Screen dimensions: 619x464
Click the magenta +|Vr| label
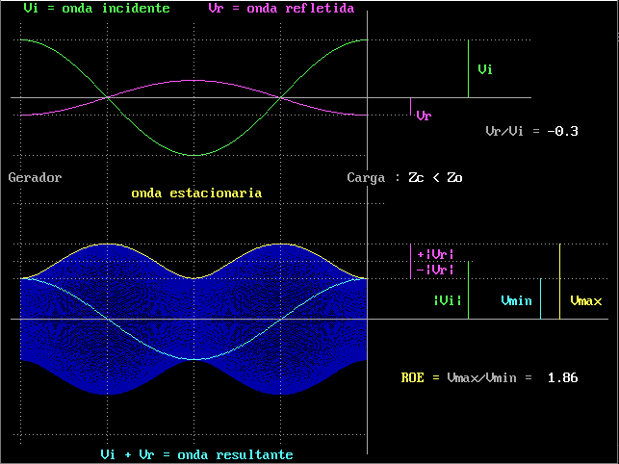tap(435, 255)
